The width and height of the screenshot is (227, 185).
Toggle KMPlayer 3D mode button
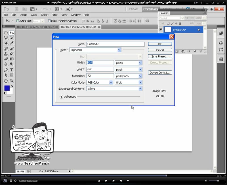[5, 180]
